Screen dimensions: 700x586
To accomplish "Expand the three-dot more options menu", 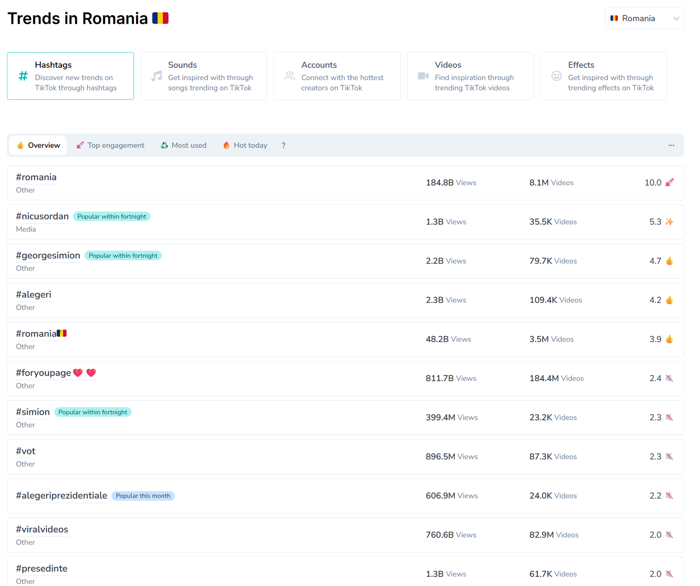I will (671, 145).
